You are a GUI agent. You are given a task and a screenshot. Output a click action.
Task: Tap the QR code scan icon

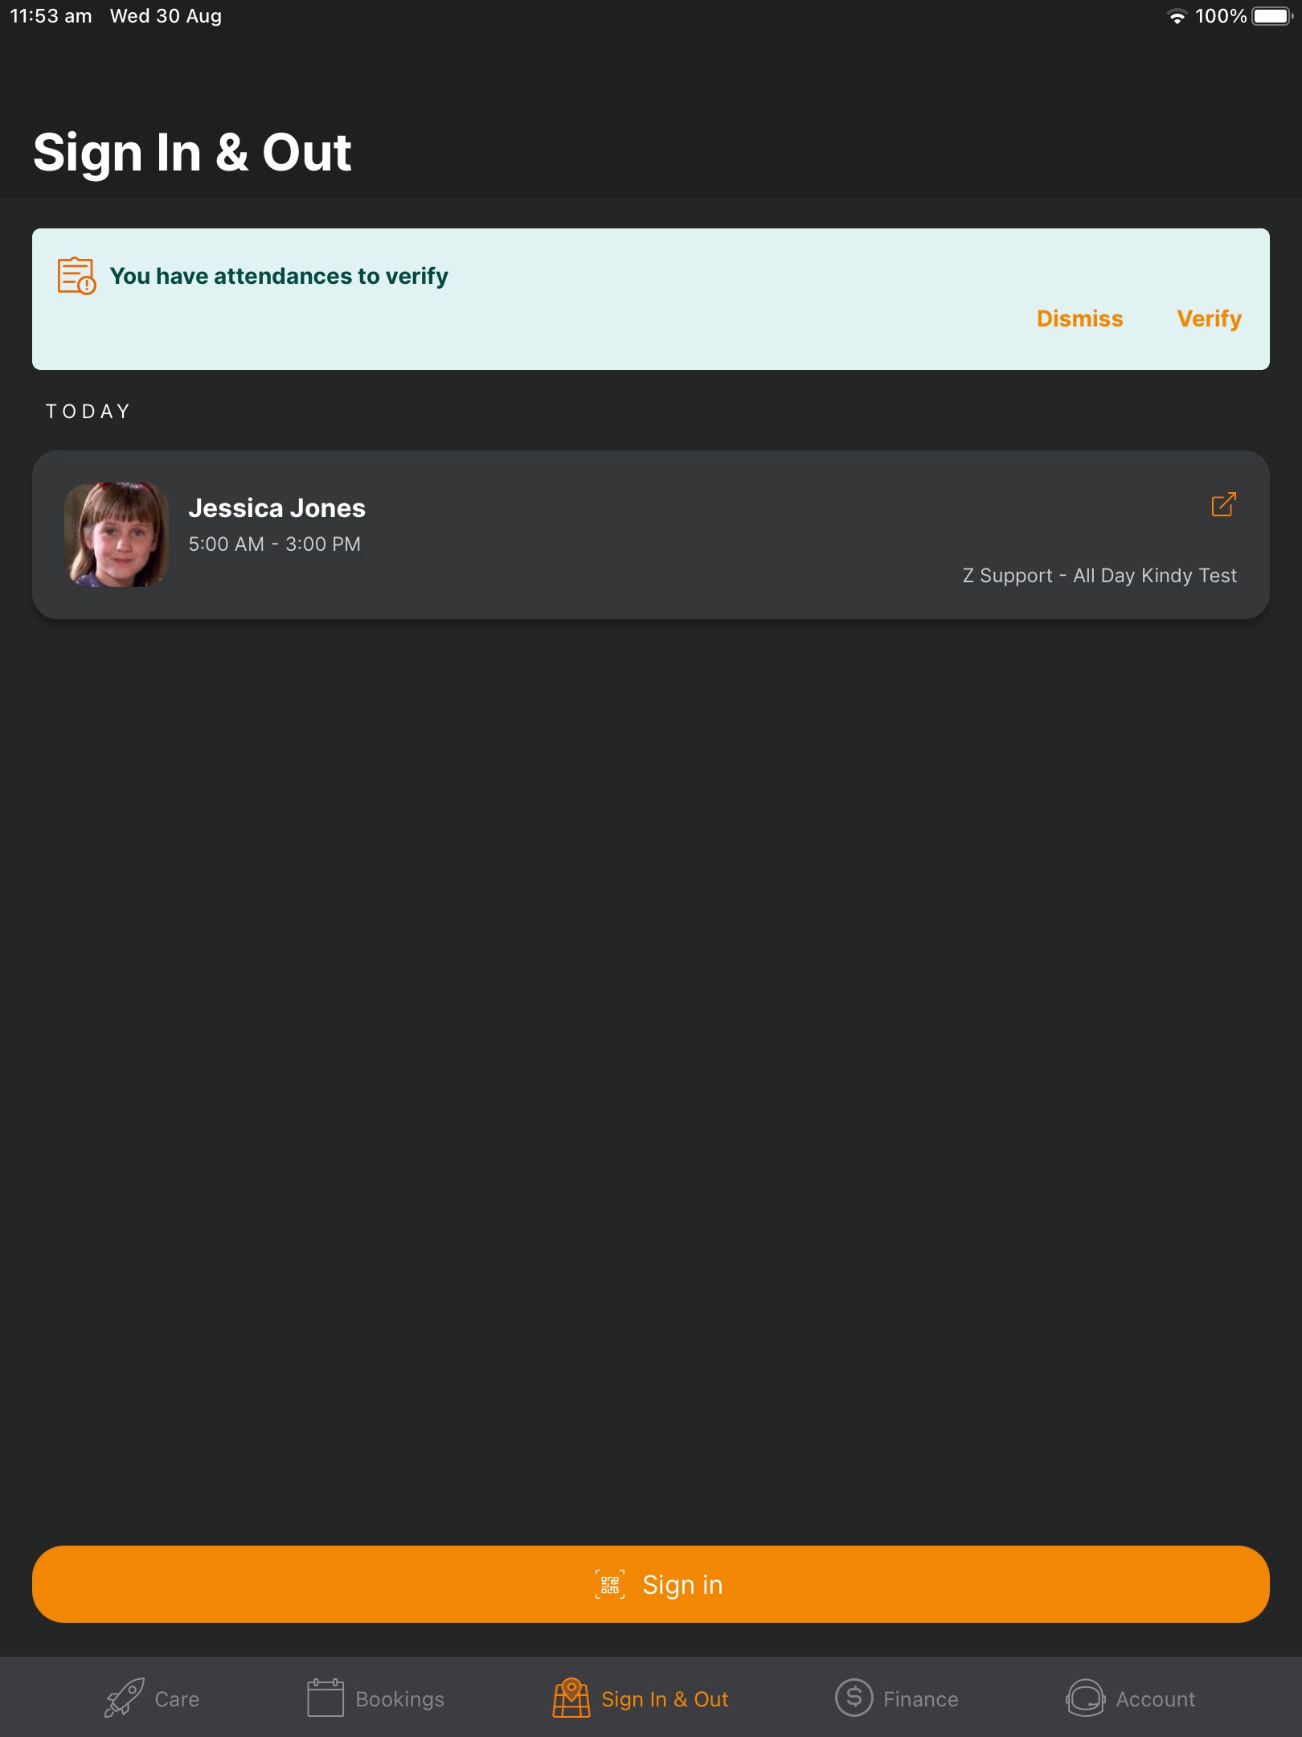pyautogui.click(x=610, y=1584)
